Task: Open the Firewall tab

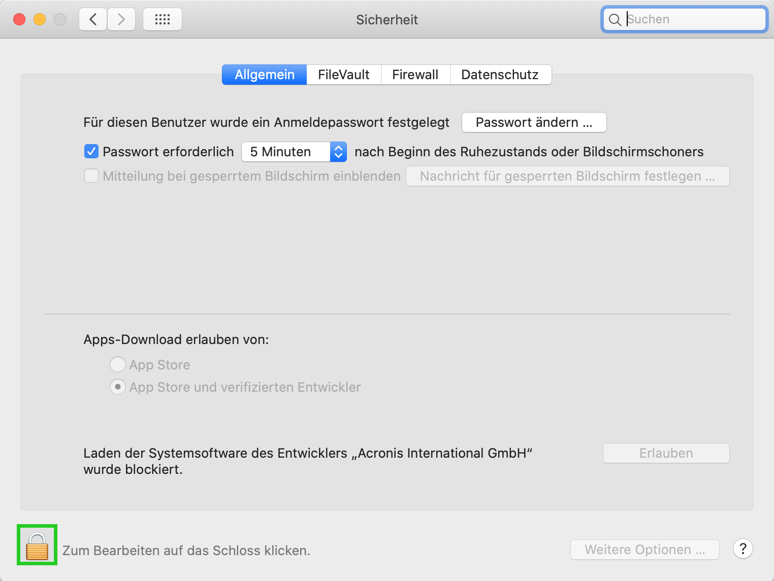Action: [415, 75]
